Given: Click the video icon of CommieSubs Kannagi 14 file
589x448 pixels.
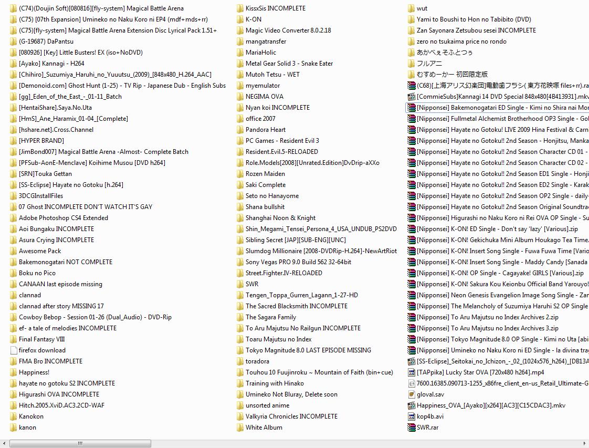Looking at the screenshot, I should pos(412,97).
